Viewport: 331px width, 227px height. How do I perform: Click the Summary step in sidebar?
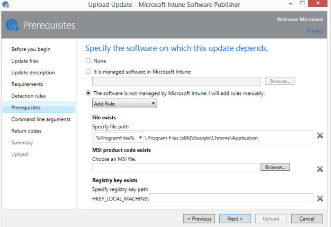(22, 143)
